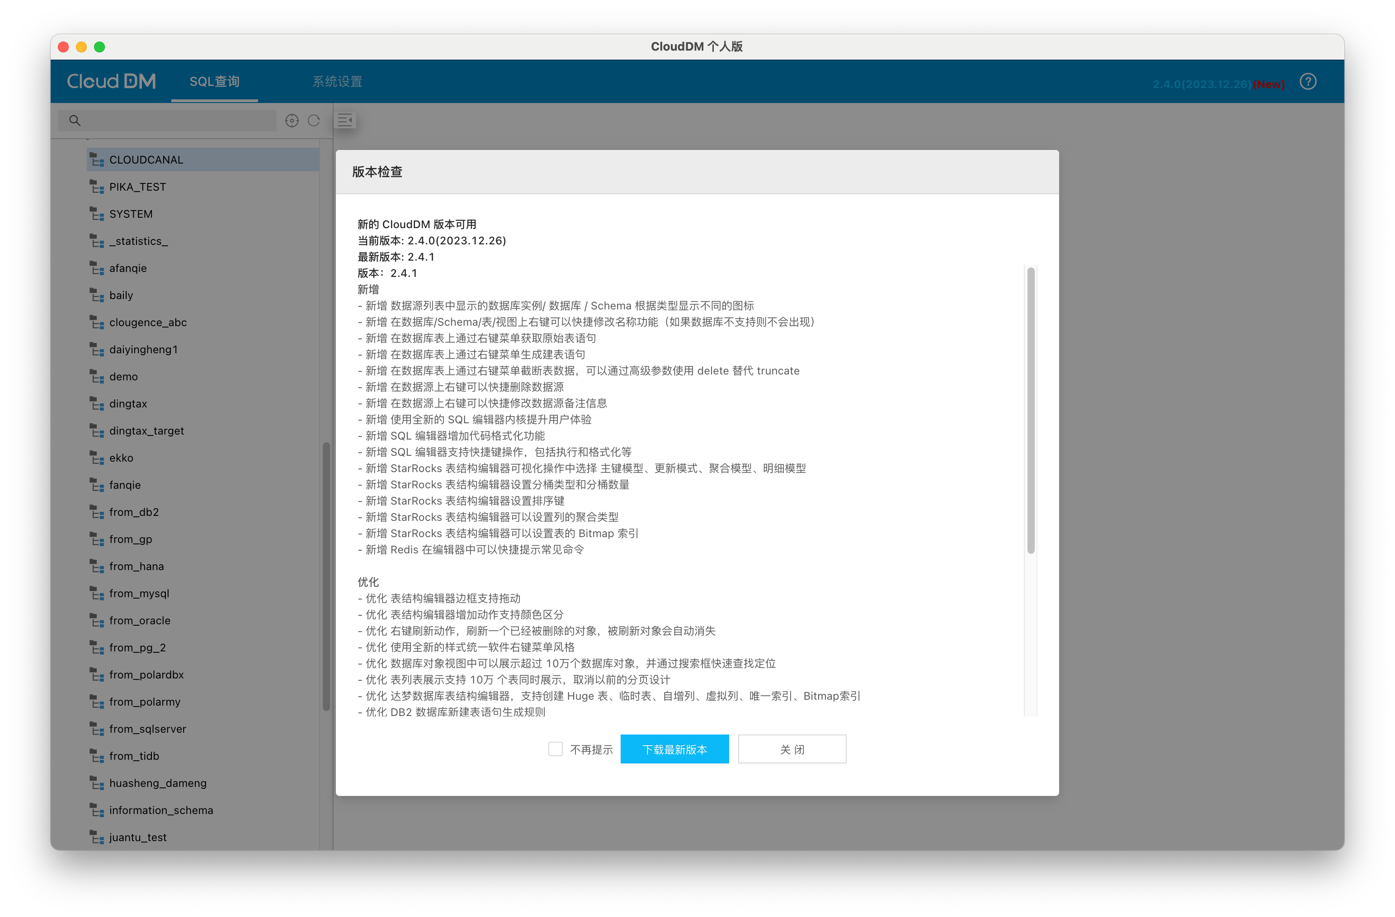Click the schema icon next to baily
The height and width of the screenshot is (917, 1395).
pyautogui.click(x=97, y=295)
